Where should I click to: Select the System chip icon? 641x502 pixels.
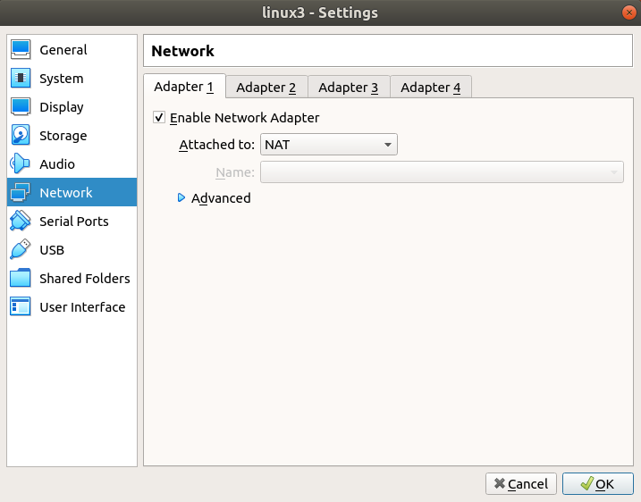21,79
